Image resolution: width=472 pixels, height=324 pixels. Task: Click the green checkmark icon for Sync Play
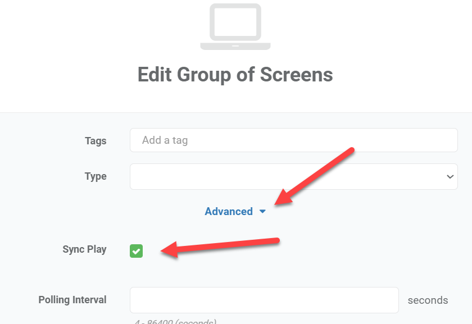tap(137, 251)
